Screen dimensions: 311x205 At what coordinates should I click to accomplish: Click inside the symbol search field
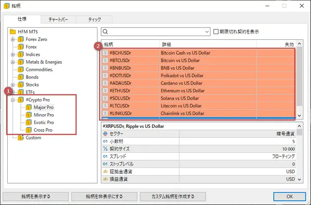tap(155, 31)
